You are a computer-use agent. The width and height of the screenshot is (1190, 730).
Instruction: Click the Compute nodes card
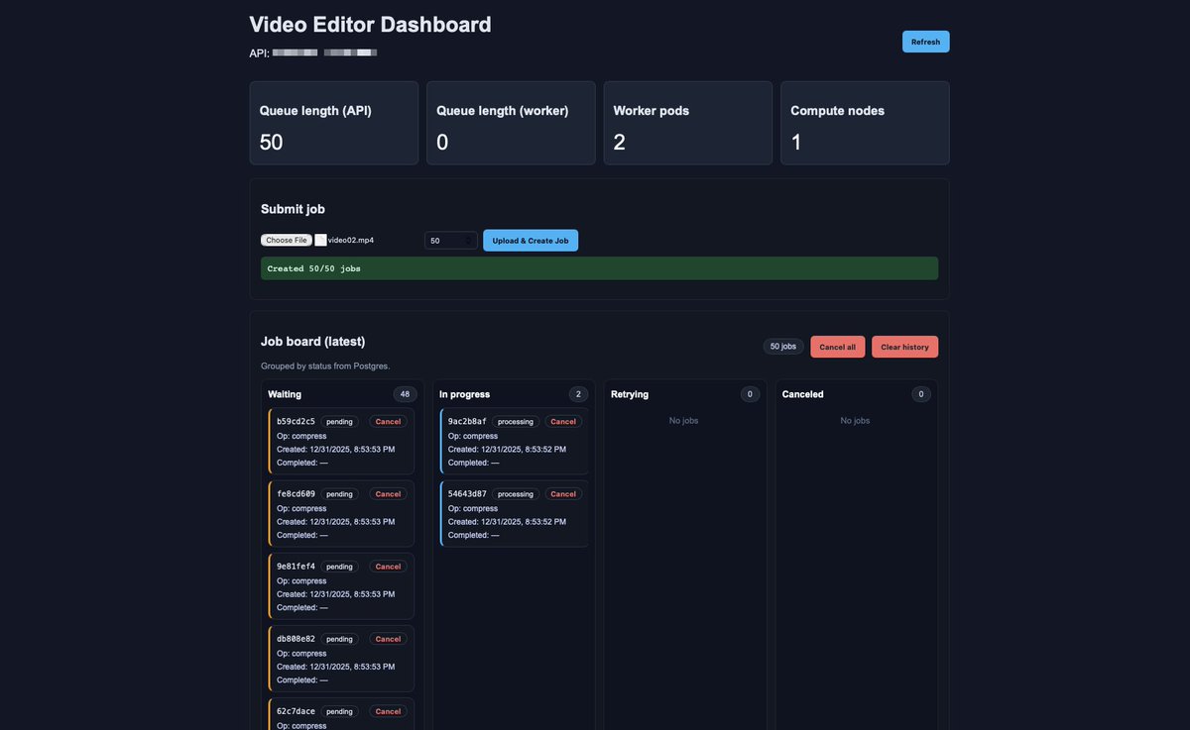click(865, 123)
